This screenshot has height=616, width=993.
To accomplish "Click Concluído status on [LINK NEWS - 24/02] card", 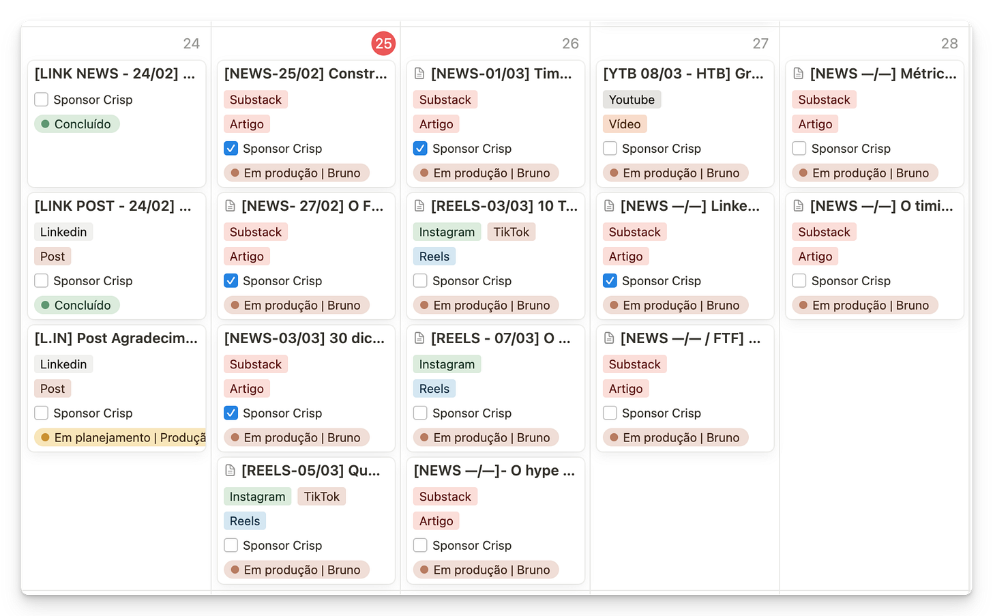I will (77, 124).
